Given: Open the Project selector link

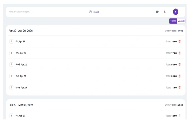Looking at the screenshot, I should click(x=96, y=12).
